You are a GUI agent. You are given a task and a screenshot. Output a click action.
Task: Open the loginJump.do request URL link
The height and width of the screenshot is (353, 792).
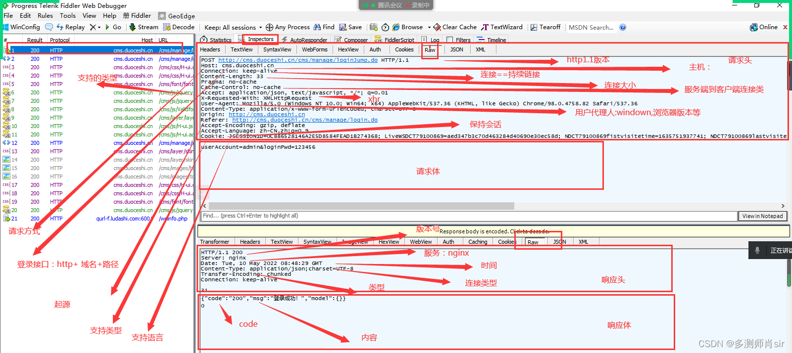coord(298,60)
